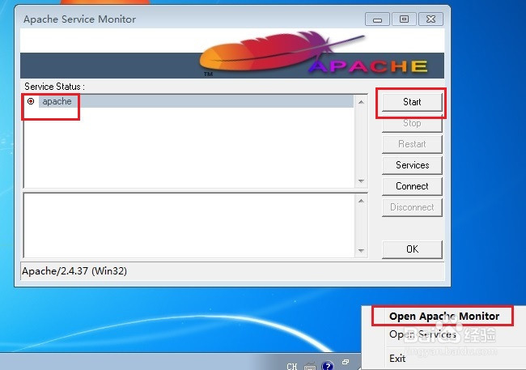This screenshot has height=370, width=526.
Task: Click the blue help icon in taskbar
Action: tap(328, 366)
